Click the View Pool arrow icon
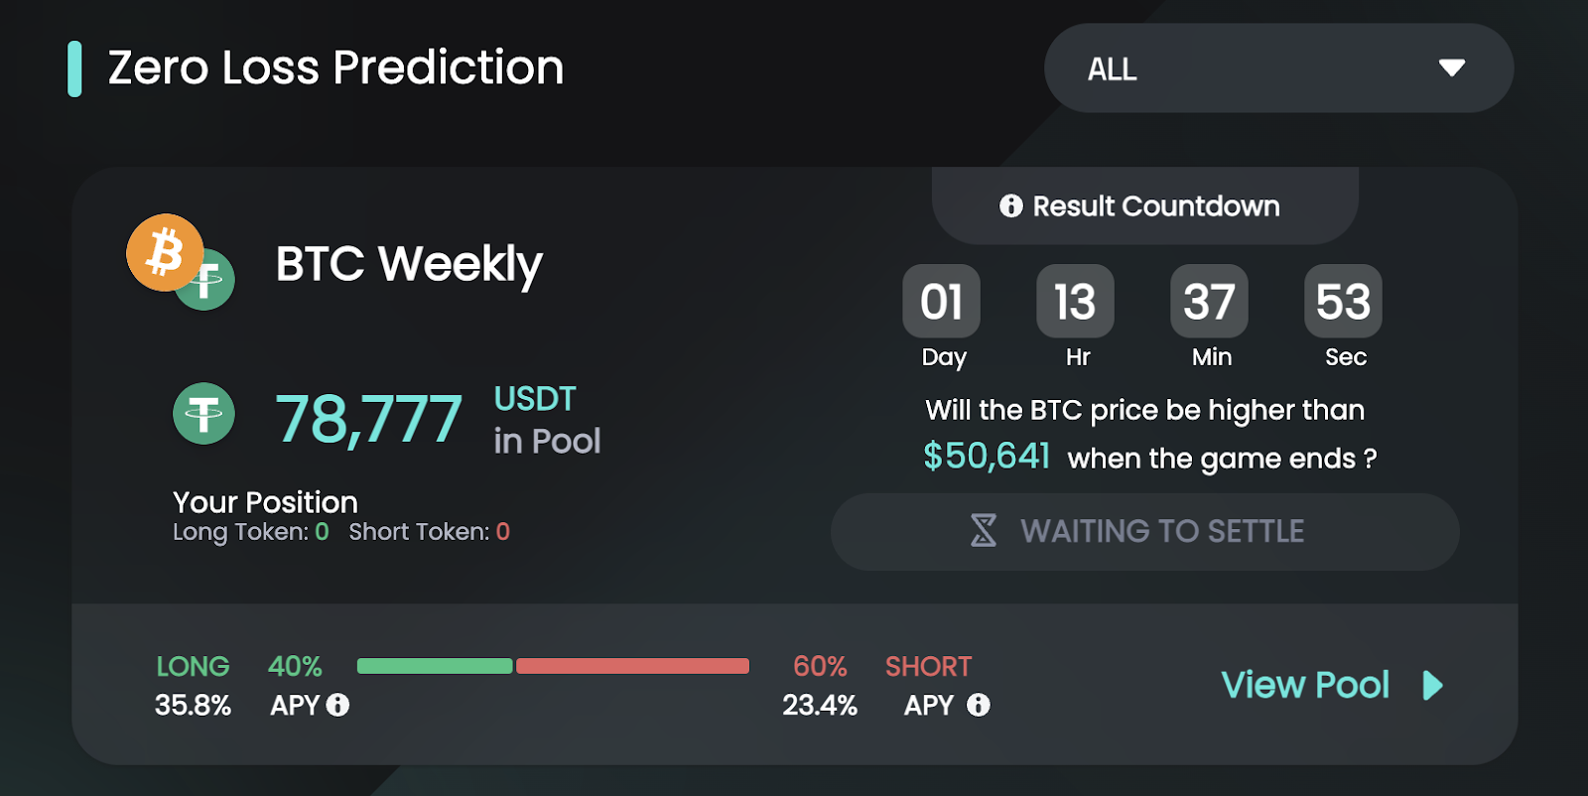 pos(1432,685)
